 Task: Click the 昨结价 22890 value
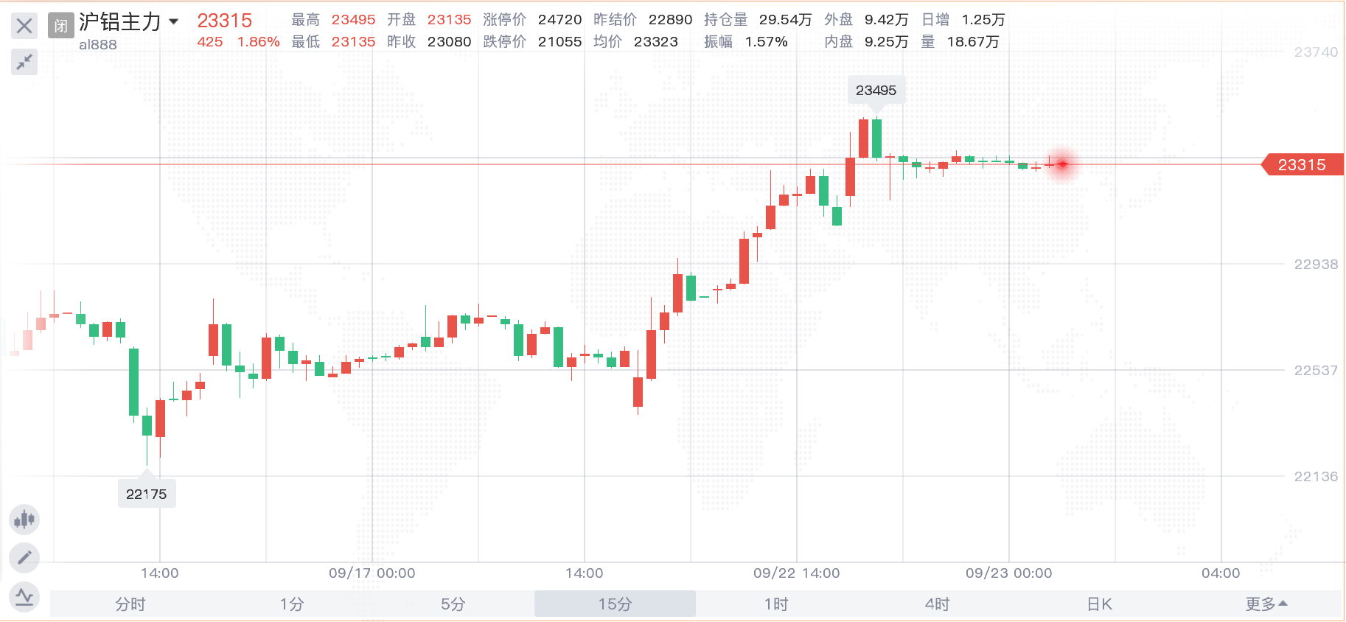click(670, 20)
